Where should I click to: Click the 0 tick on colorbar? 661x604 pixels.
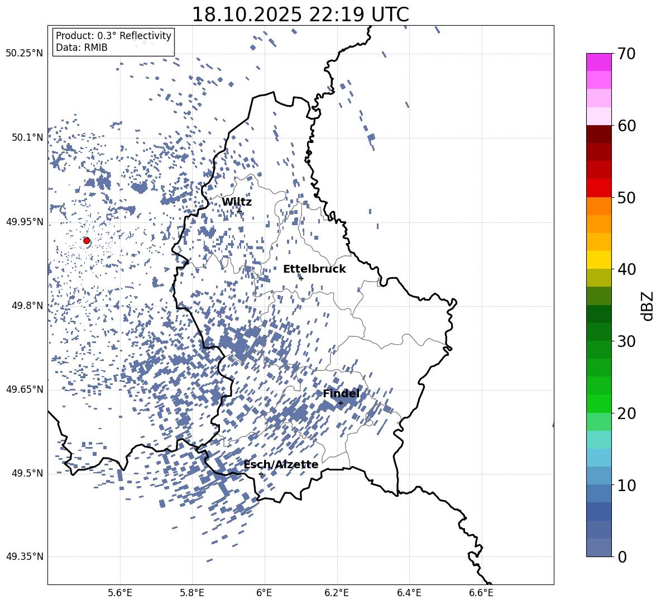622,557
